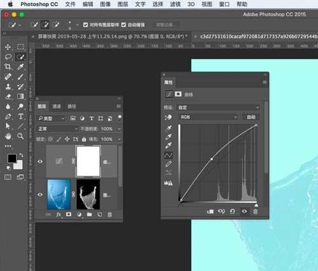This screenshot has height=271, width=318.
Task: Hide the Curves adjustment layer
Action: 40,161
